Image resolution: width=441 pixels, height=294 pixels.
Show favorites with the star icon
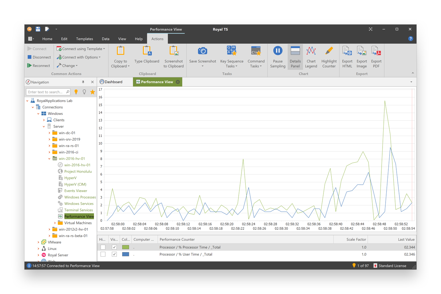(x=92, y=92)
